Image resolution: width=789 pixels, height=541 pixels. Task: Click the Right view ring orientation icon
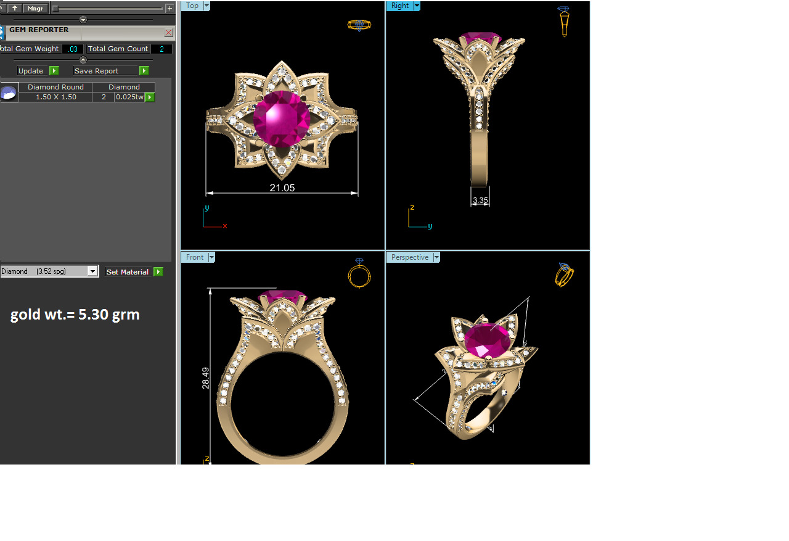563,22
